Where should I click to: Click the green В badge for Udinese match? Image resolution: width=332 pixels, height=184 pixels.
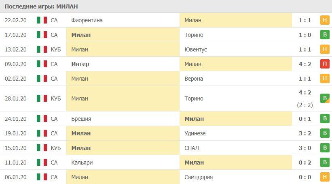pyautogui.click(x=324, y=133)
